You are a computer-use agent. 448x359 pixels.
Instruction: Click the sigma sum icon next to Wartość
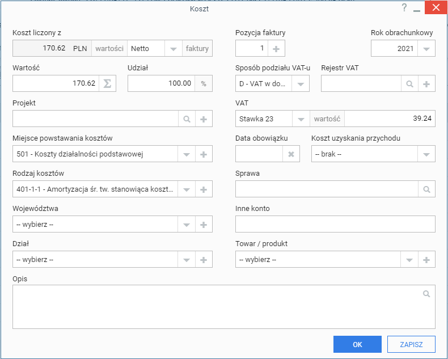pos(107,83)
